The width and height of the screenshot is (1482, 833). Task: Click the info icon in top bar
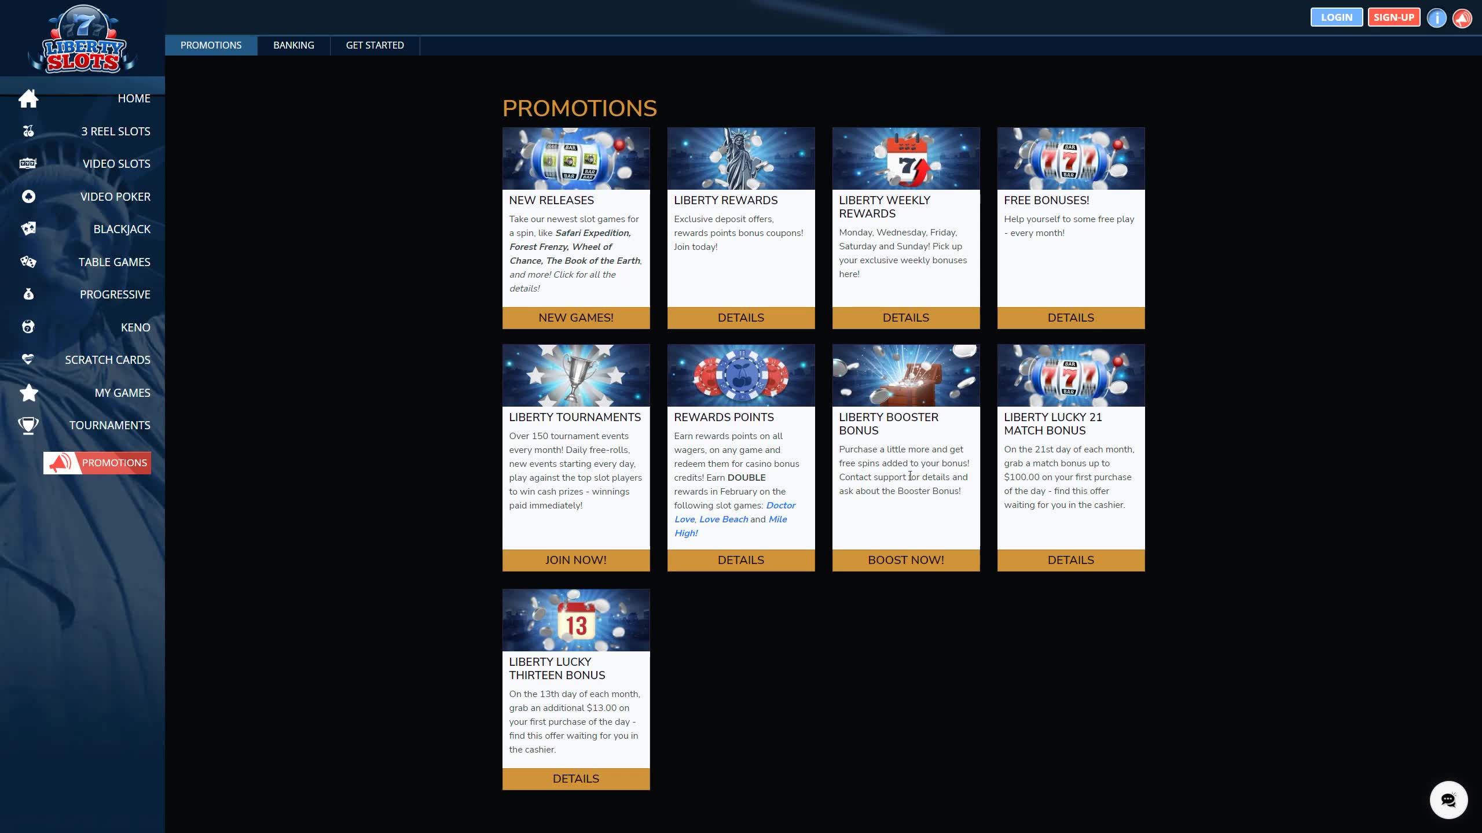(1436, 18)
